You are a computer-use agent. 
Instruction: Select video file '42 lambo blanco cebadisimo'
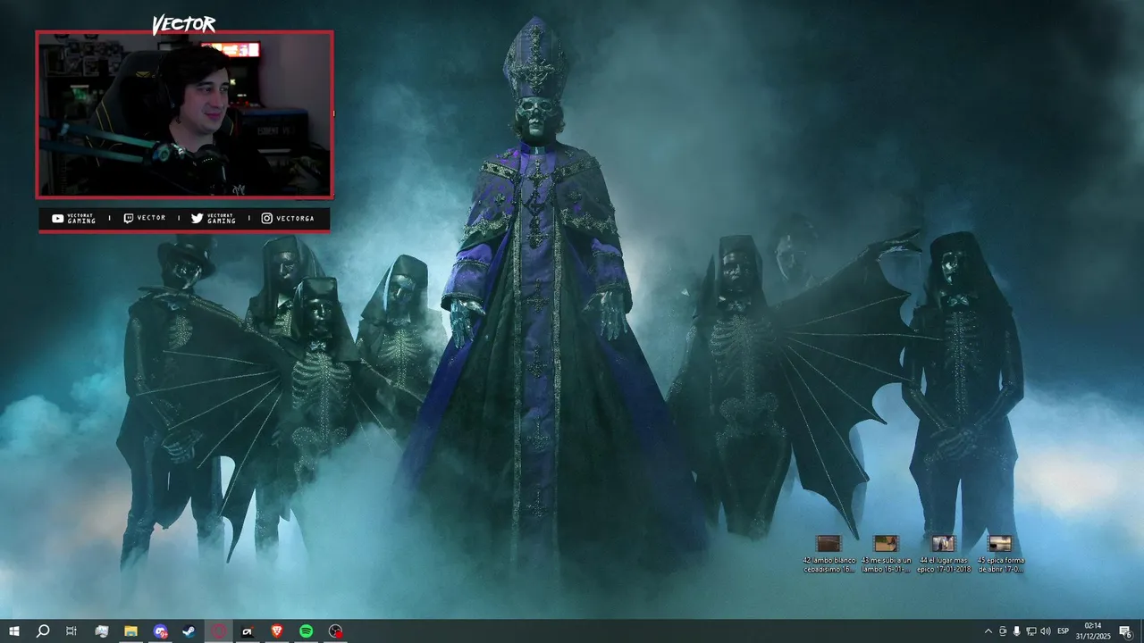tap(829, 554)
